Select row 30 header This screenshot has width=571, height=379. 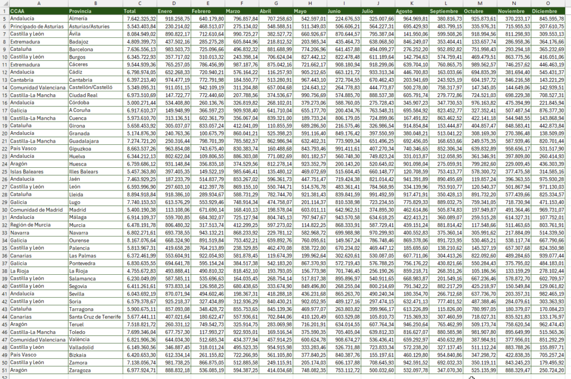(x=4, y=210)
